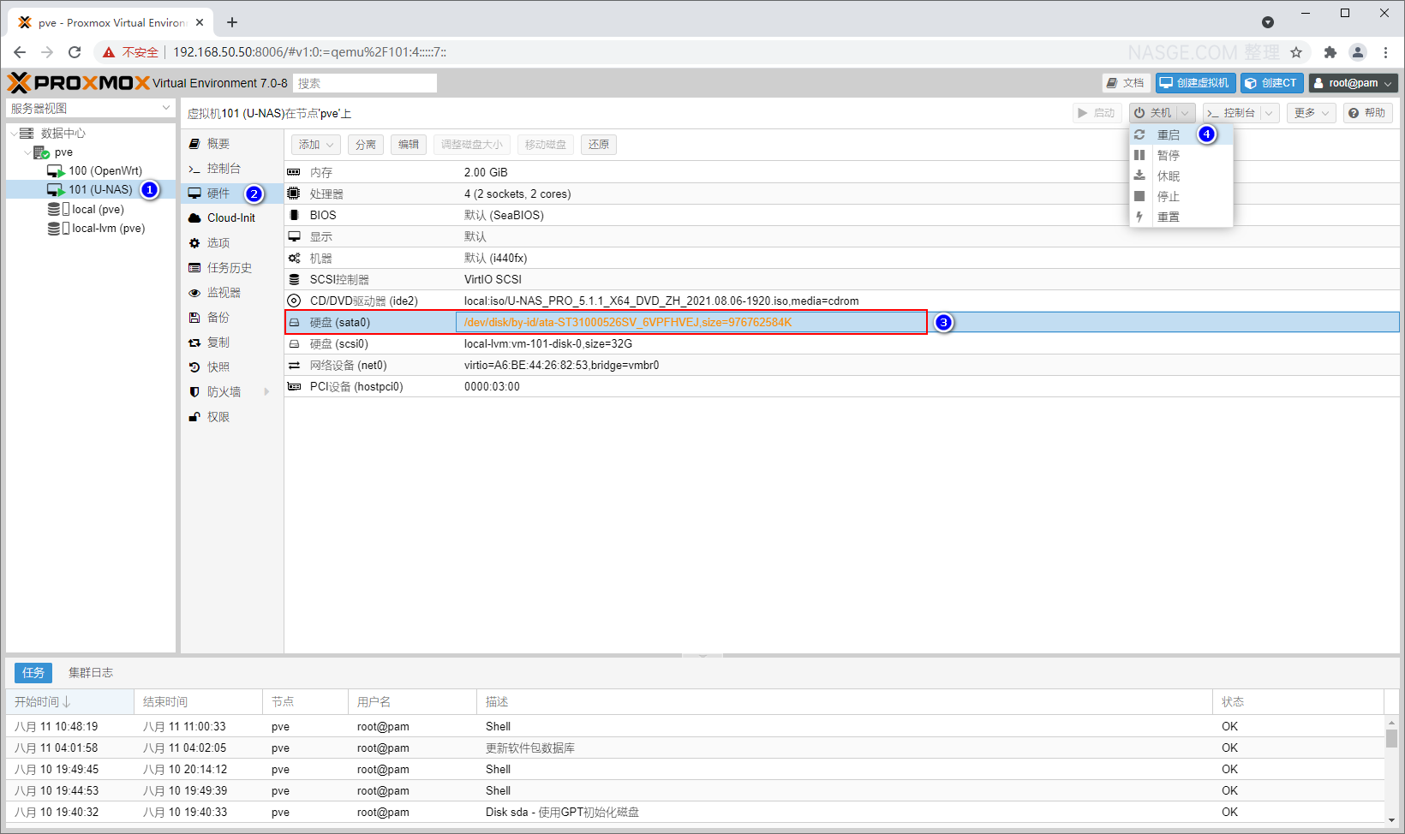The image size is (1405, 834).
Task: Click the 帮助 help button
Action: pyautogui.click(x=1368, y=113)
